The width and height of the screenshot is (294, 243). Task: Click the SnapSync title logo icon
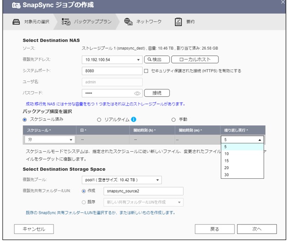pos(8,5)
